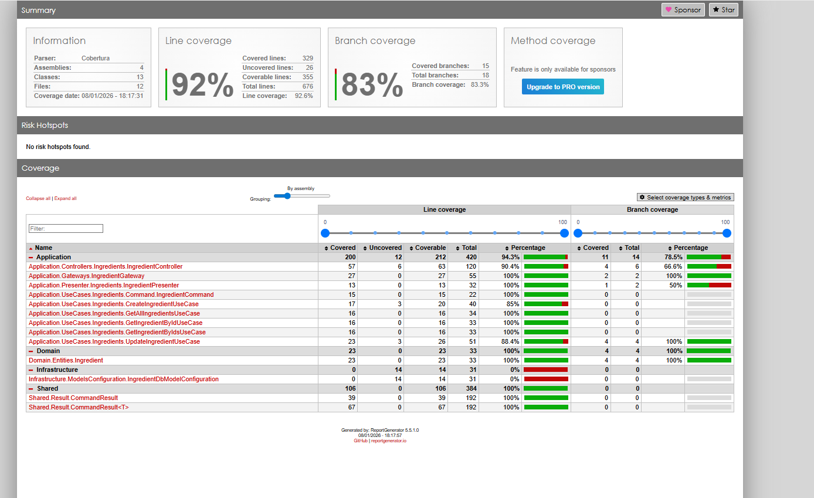Open the IngredientController class report
This screenshot has height=498, width=814.
click(106, 267)
